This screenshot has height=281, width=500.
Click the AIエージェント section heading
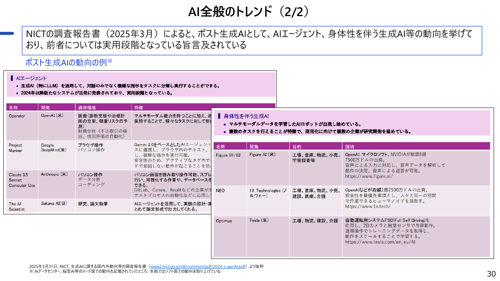pos(31,78)
